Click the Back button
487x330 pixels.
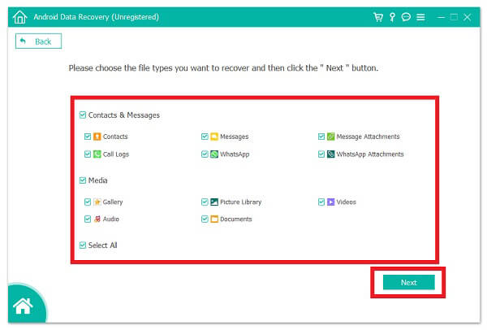tap(38, 41)
